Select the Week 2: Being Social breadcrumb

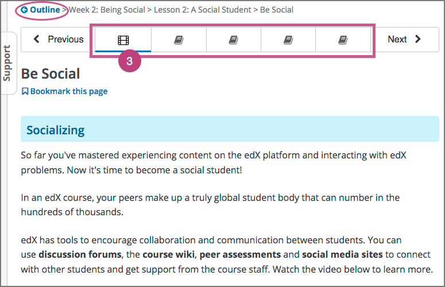(x=107, y=10)
